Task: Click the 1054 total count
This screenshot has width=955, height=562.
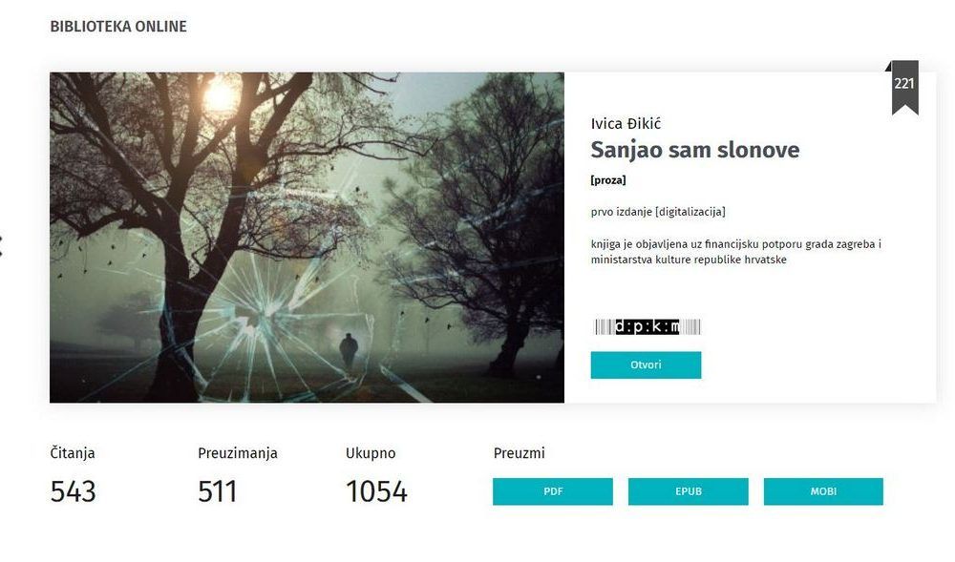Action: coord(376,491)
